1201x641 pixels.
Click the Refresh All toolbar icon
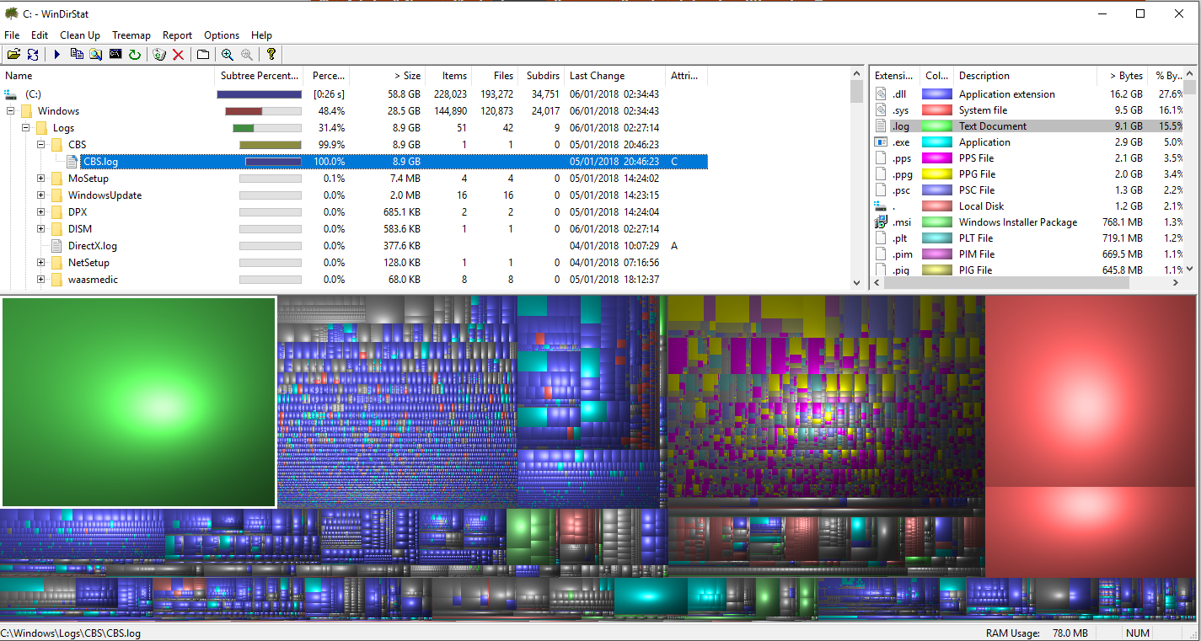tap(33, 55)
